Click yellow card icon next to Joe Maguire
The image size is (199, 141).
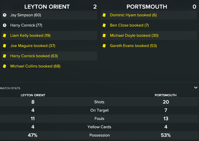4,46
